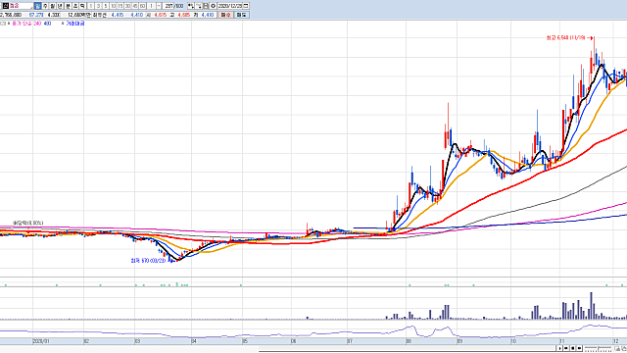Switch to the weekly (주) chart period
Viewport: 627px width, 353px height.
pyautogui.click(x=45, y=6)
